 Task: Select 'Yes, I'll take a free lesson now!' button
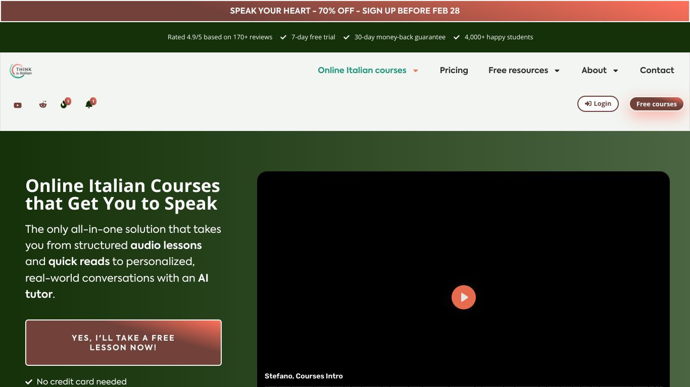tap(123, 343)
